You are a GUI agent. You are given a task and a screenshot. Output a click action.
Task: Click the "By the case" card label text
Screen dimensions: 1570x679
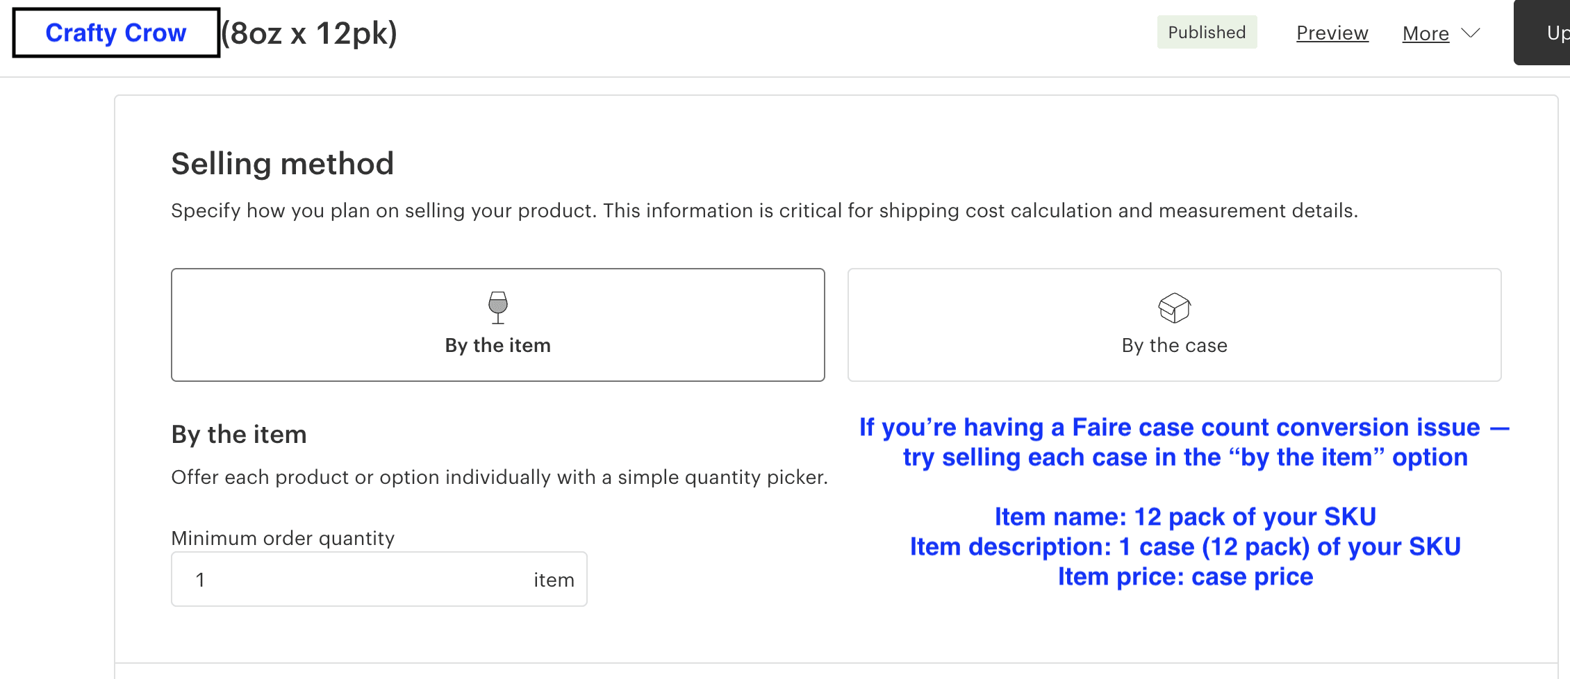click(x=1173, y=345)
